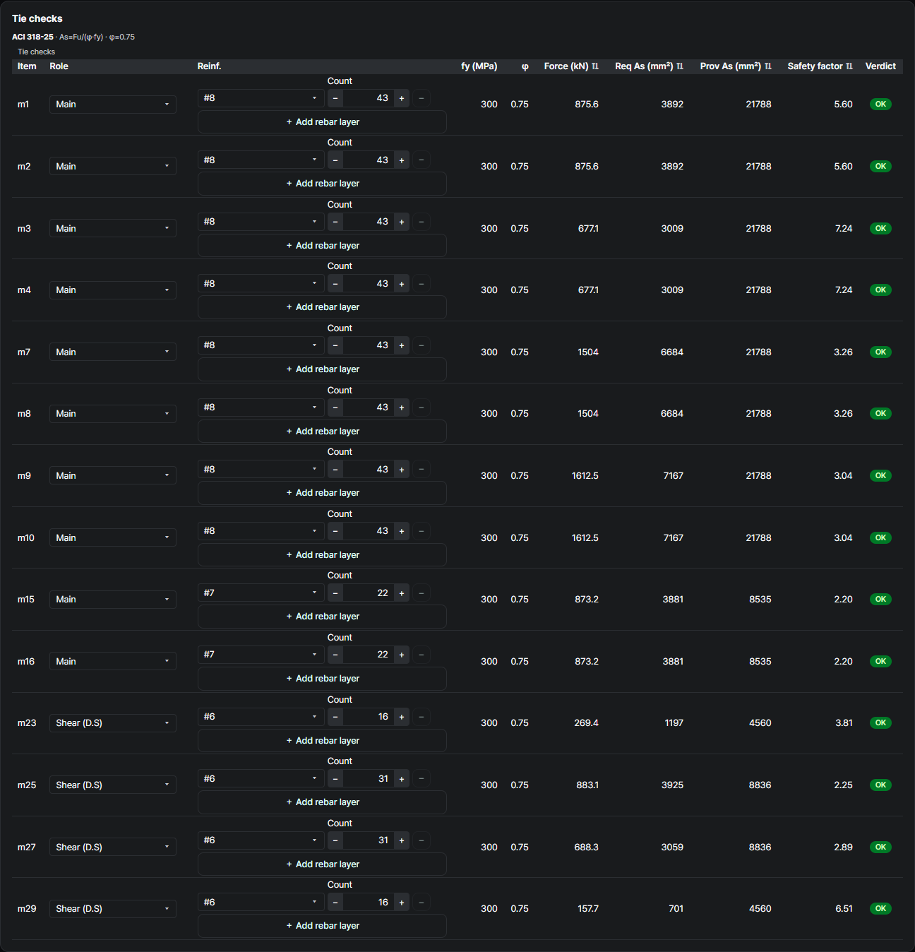Viewport: 915px width, 952px height.
Task: Click the m4 item label
Action: (x=24, y=290)
